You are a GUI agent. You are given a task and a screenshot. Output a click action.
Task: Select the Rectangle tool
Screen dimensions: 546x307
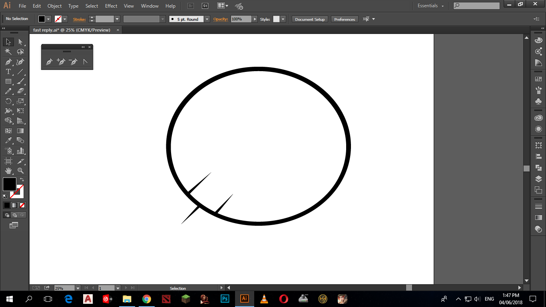tap(8, 81)
